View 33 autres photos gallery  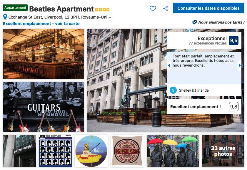(223, 151)
